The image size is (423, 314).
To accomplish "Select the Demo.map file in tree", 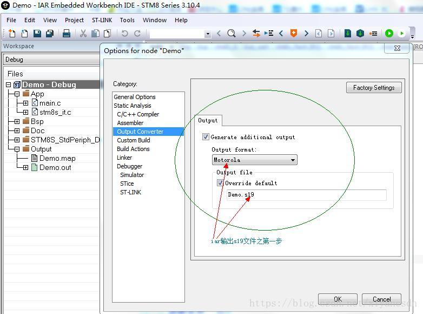I will point(57,158).
